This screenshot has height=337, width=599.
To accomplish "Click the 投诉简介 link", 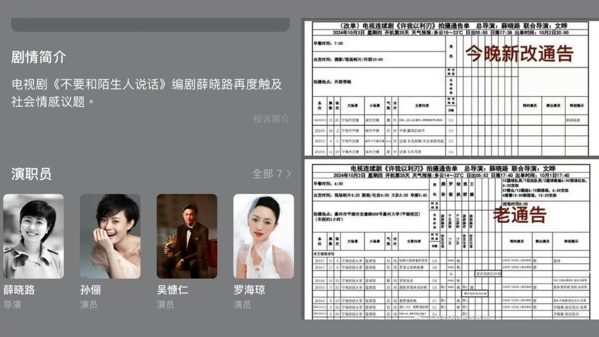I will [x=271, y=119].
